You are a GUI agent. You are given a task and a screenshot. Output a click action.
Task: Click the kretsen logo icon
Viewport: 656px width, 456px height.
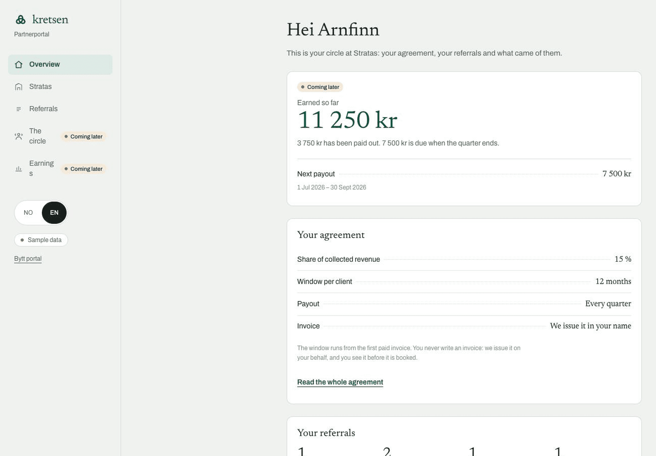click(x=20, y=20)
